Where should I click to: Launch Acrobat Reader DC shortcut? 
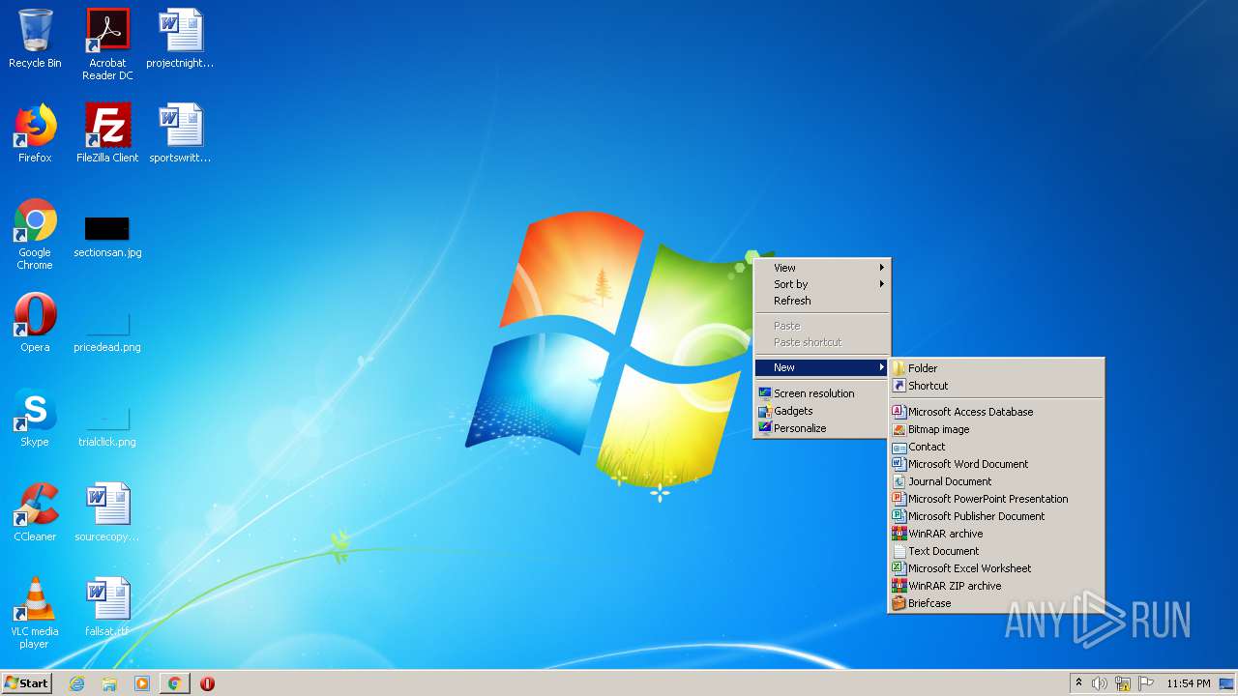point(107,43)
